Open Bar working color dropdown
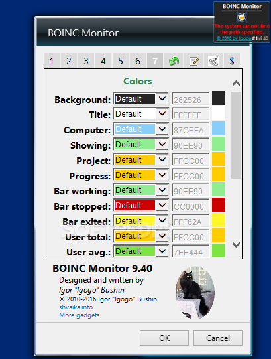 [x=141, y=190]
